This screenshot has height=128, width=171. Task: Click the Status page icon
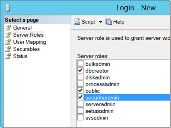pyautogui.click(x=8, y=56)
